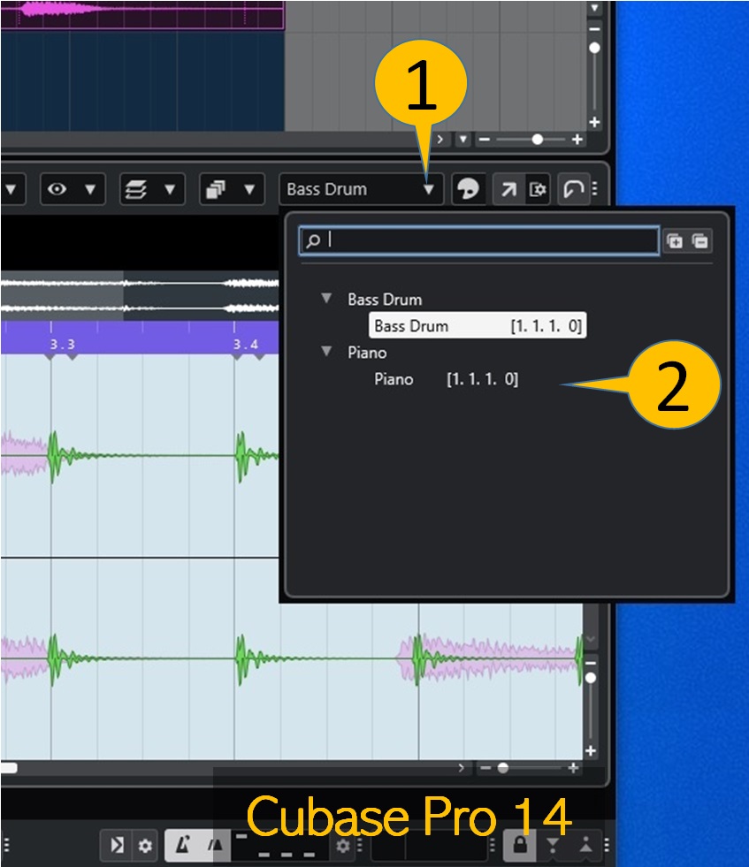Adjust upper panel horizontal zoom slider
749x867 pixels.
point(537,140)
